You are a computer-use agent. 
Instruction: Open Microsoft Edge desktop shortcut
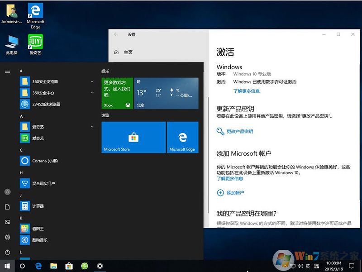tap(35, 16)
